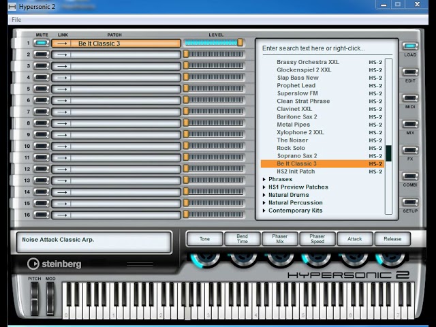Click link arrow on channel 16

pyautogui.click(x=62, y=215)
